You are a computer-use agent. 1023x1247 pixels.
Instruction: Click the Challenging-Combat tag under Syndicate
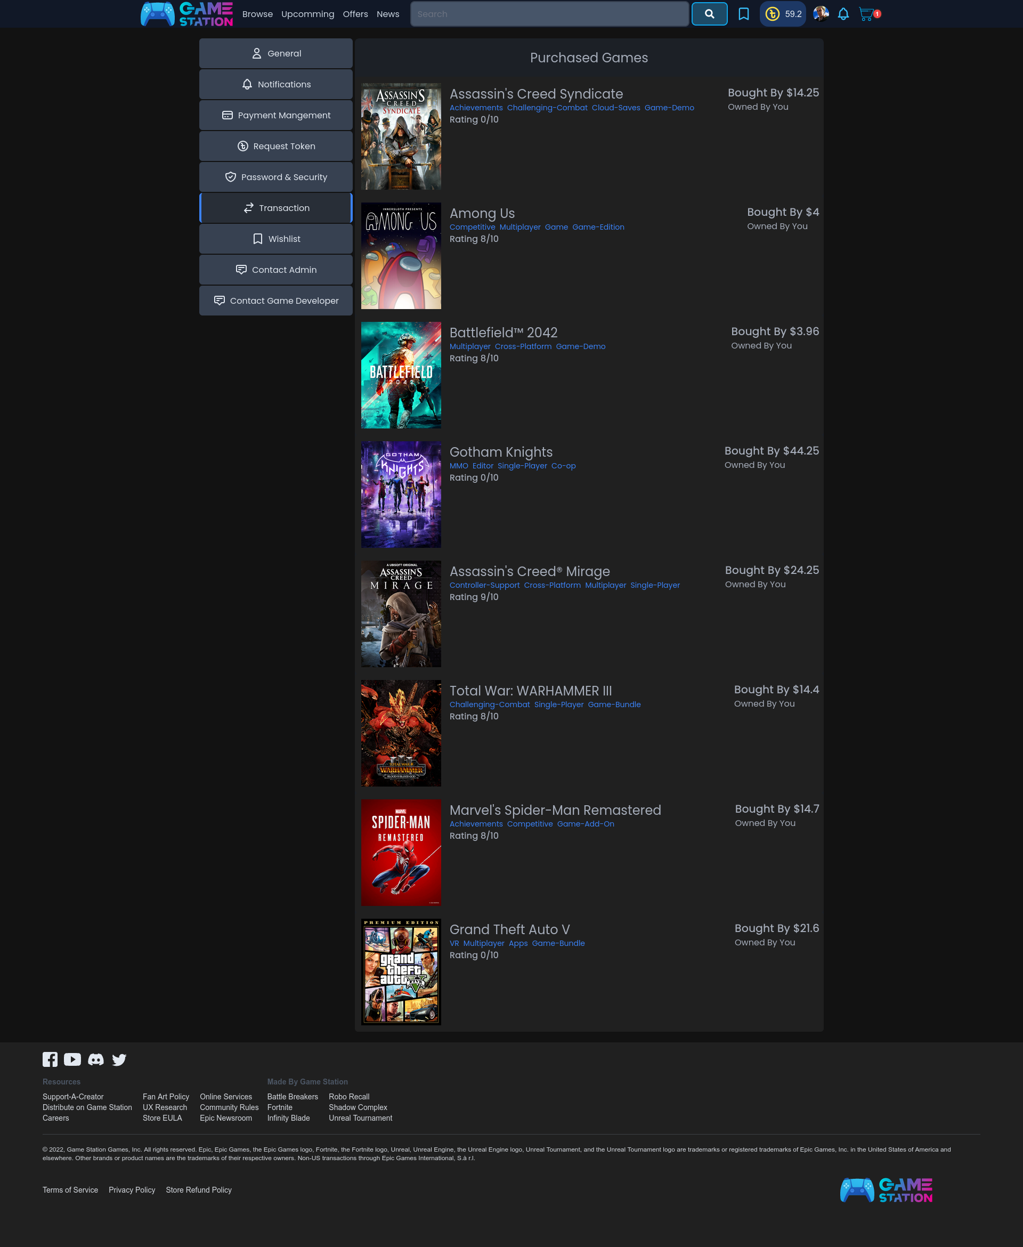click(x=547, y=108)
